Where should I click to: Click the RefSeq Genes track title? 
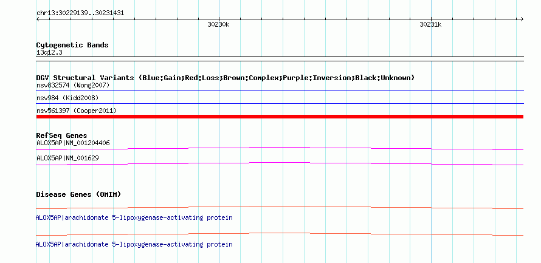tap(62, 135)
